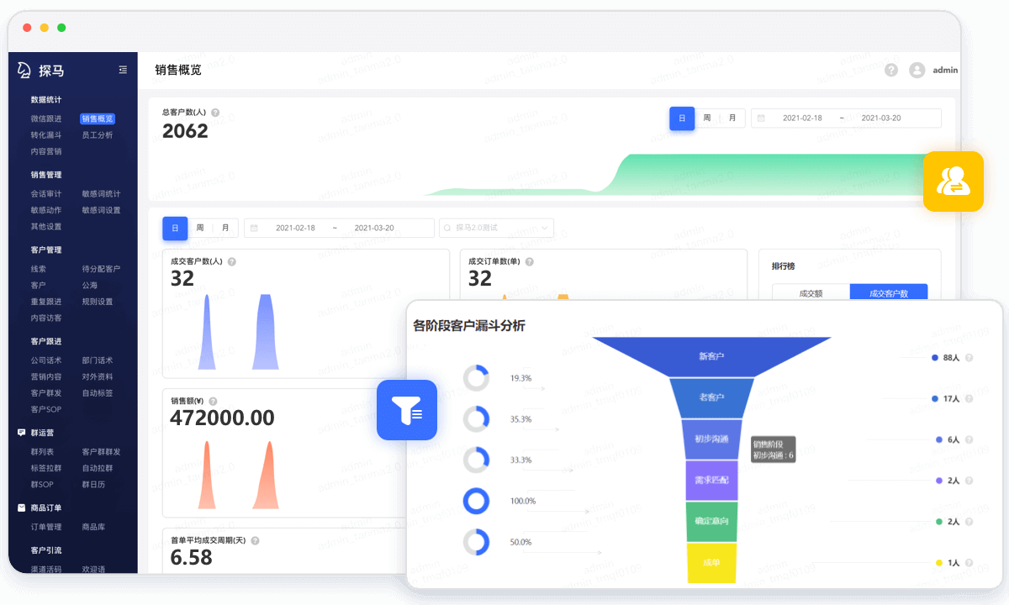
Task: Click the 老客户 funnel segment
Action: pos(711,397)
